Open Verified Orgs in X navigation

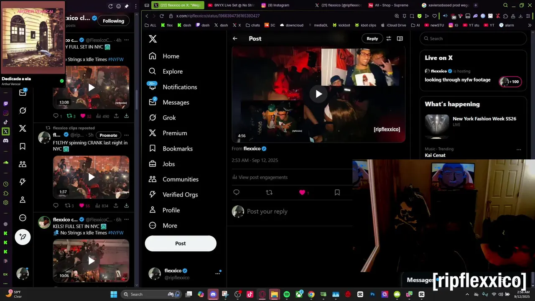coord(173,195)
